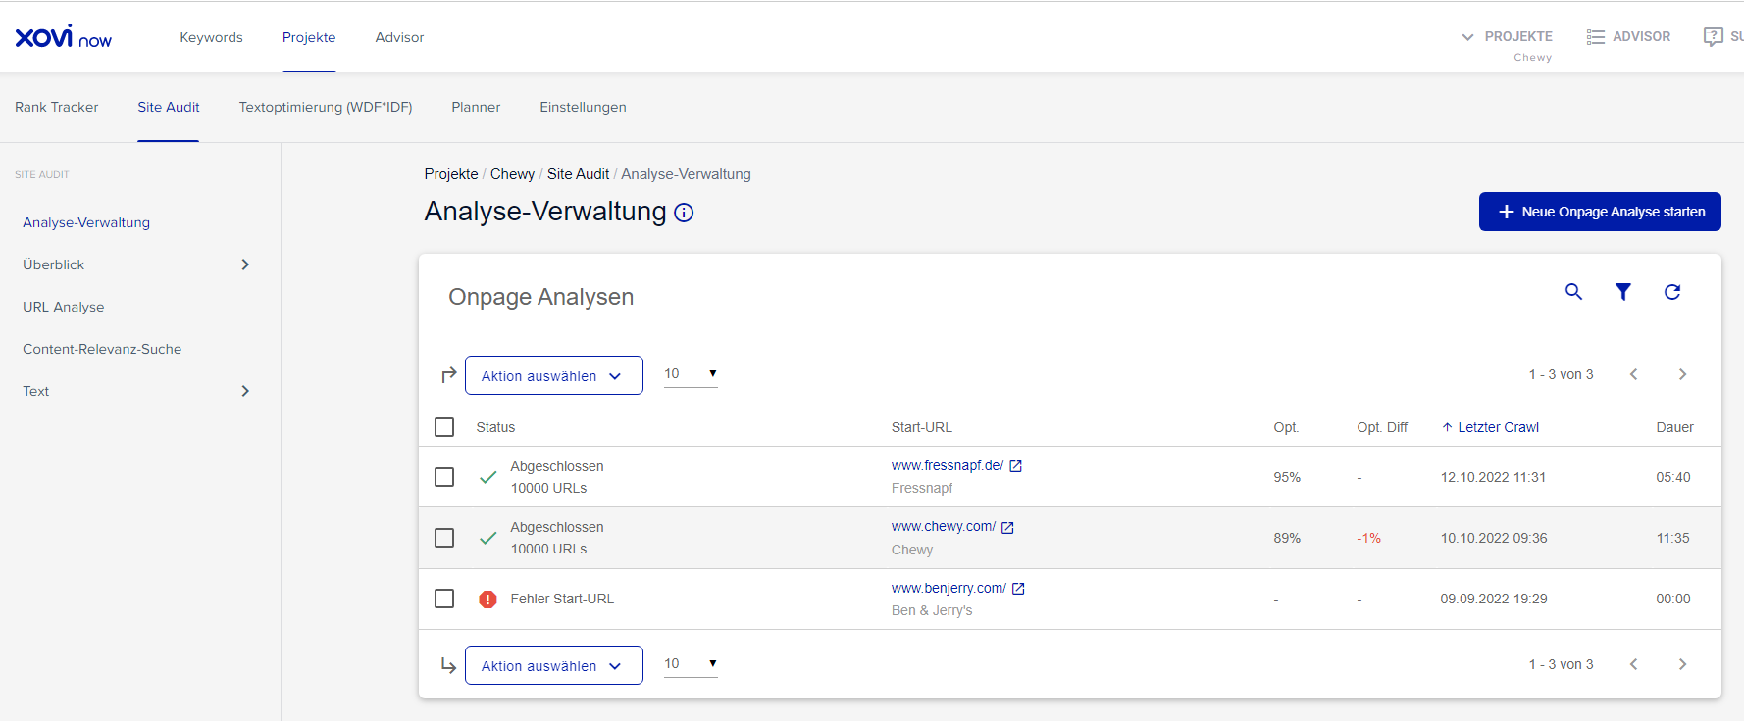Click the 12.10.2022 11:31 crawl date
Image resolution: width=1744 pixels, height=721 pixels.
pos(1493,477)
